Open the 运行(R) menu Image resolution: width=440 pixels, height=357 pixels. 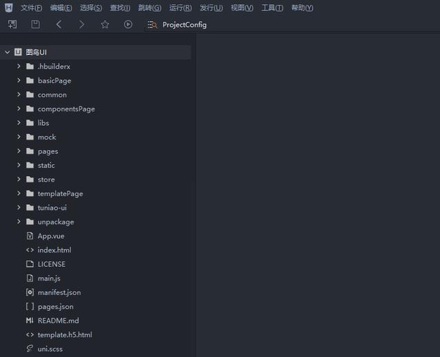(x=180, y=8)
